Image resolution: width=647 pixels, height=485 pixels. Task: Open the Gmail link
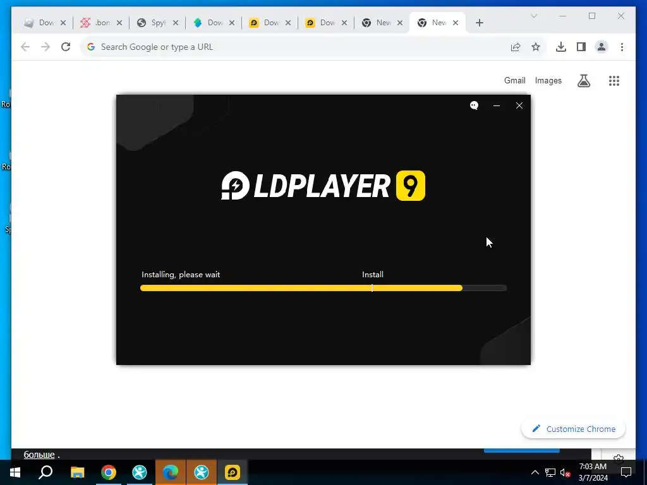(x=514, y=80)
